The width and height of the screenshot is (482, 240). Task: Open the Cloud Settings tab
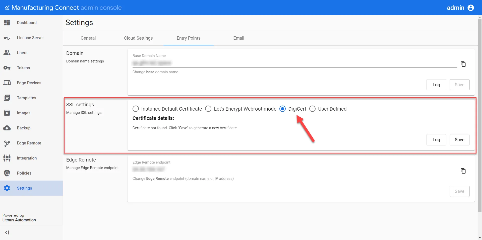coord(138,38)
